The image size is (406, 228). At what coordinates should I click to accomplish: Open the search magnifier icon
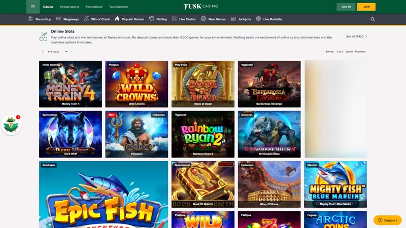(373, 19)
